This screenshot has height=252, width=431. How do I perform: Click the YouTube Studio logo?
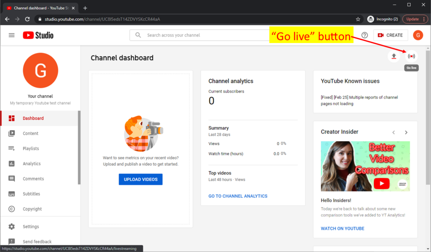pyautogui.click(x=38, y=35)
